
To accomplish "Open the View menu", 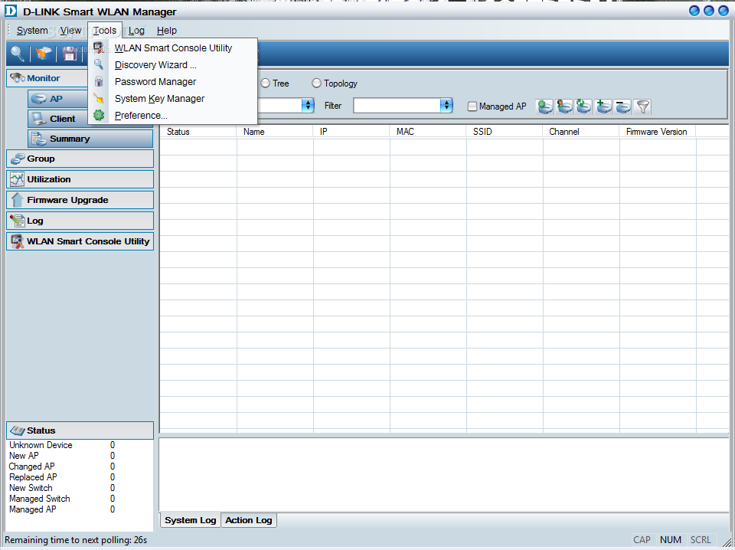I will click(x=70, y=31).
